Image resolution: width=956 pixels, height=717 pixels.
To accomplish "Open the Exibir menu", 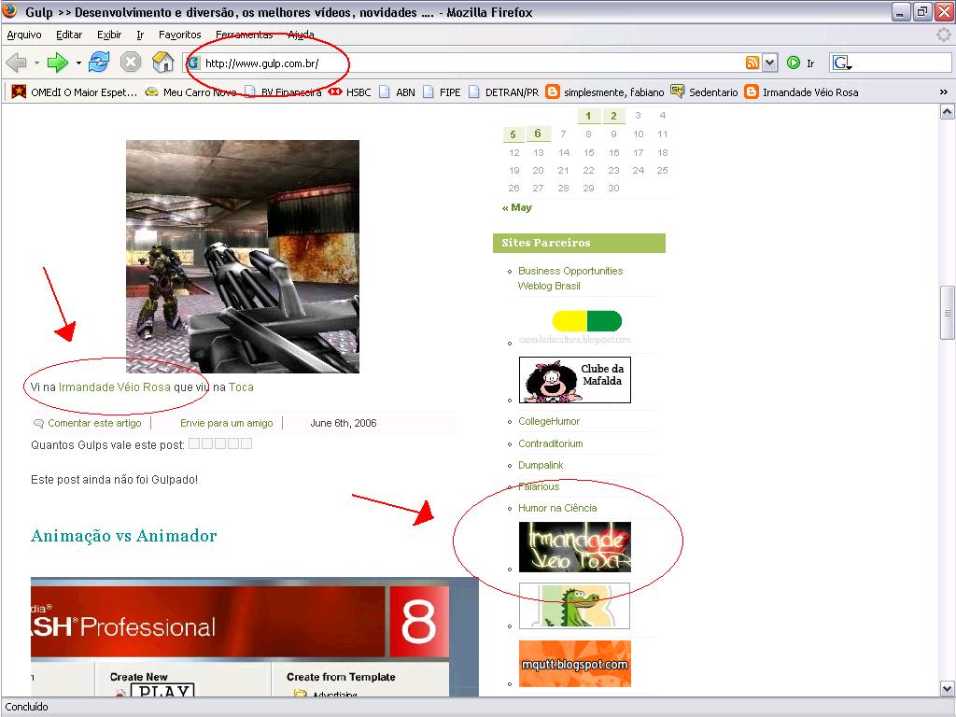I will pyautogui.click(x=109, y=35).
